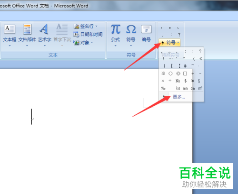Screen dimensions: 238x194
Task: Open the Ω 符号 symbol menu
Action: pyautogui.click(x=131, y=36)
